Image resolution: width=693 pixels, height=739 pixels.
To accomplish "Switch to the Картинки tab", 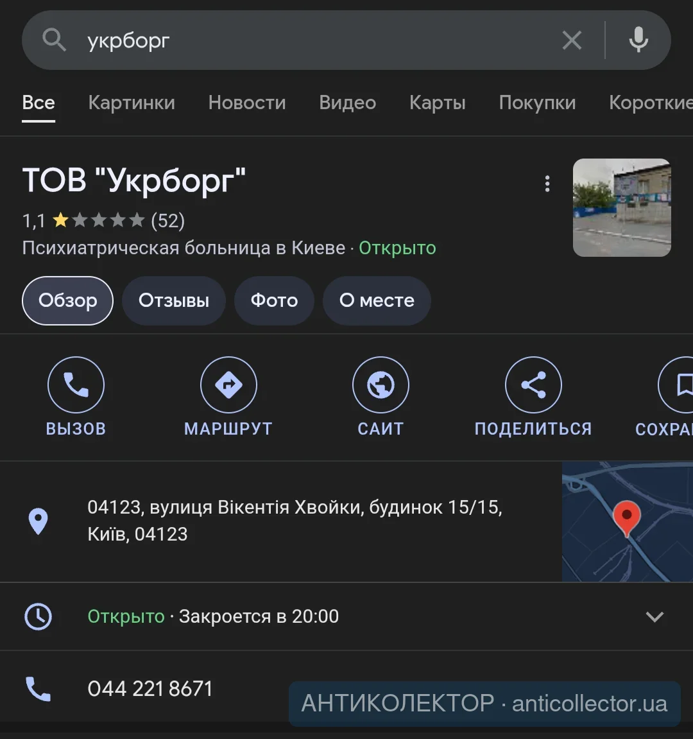I will tap(132, 102).
